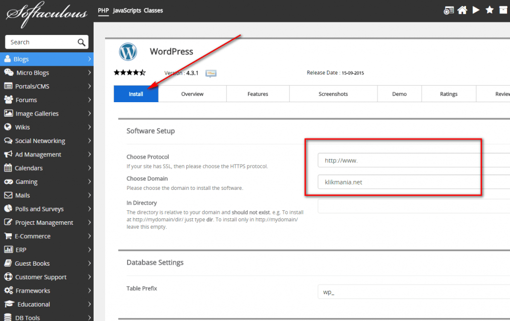Select the Forums category in sidebar
The width and height of the screenshot is (510, 321).
tap(27, 100)
